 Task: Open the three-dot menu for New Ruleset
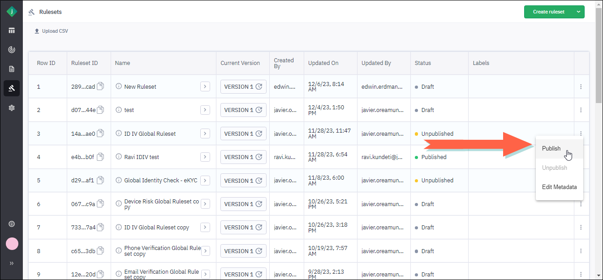coord(581,86)
